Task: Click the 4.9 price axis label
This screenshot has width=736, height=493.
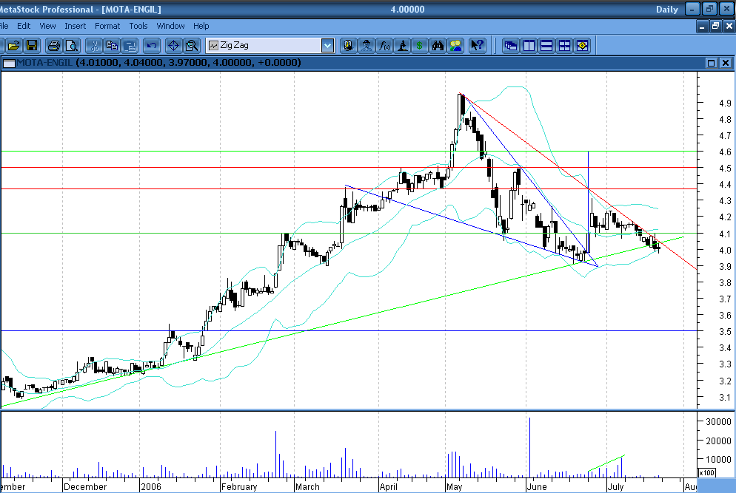Action: pyautogui.click(x=725, y=103)
